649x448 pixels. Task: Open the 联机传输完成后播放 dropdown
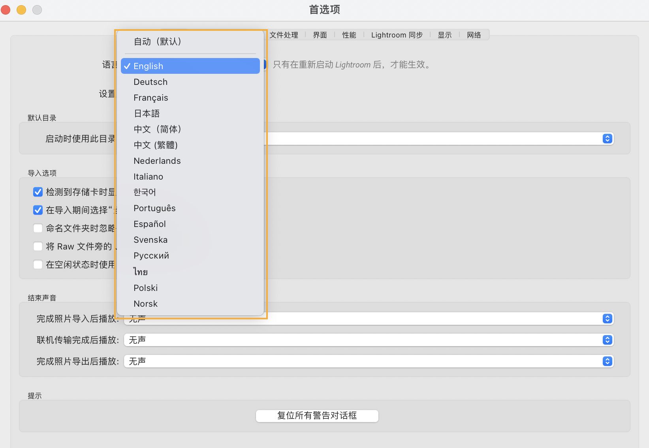tap(607, 340)
